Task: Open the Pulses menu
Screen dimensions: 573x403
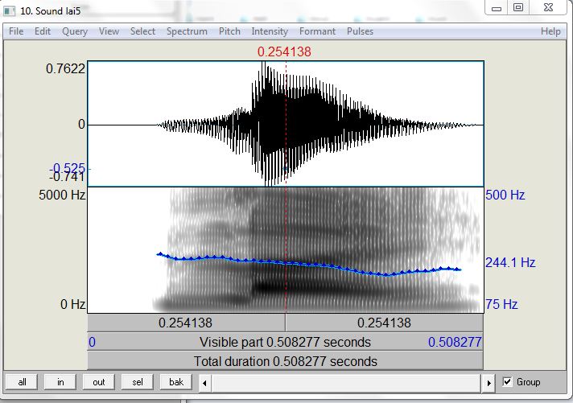Action: (360, 31)
